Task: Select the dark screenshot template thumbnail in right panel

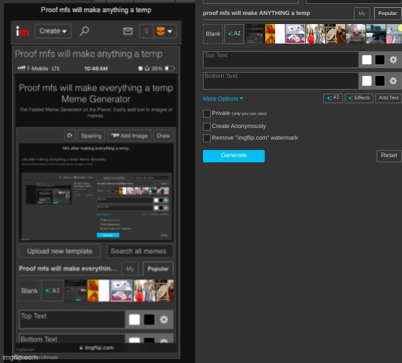Action: [x=254, y=34]
